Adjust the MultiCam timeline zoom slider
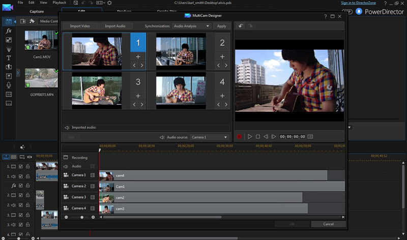 pyautogui.click(x=82, y=217)
